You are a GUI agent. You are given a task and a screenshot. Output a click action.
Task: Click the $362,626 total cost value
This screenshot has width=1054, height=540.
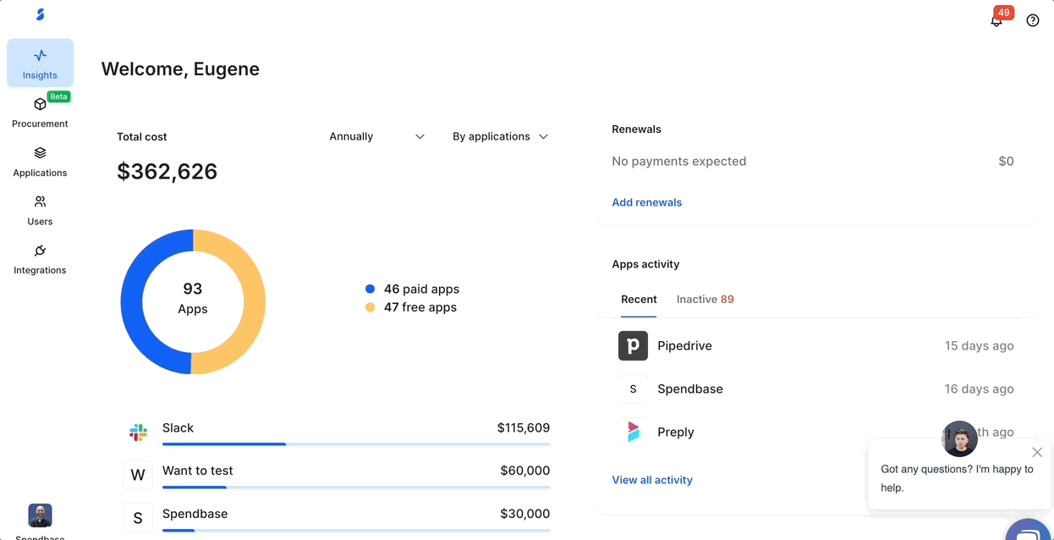(167, 172)
